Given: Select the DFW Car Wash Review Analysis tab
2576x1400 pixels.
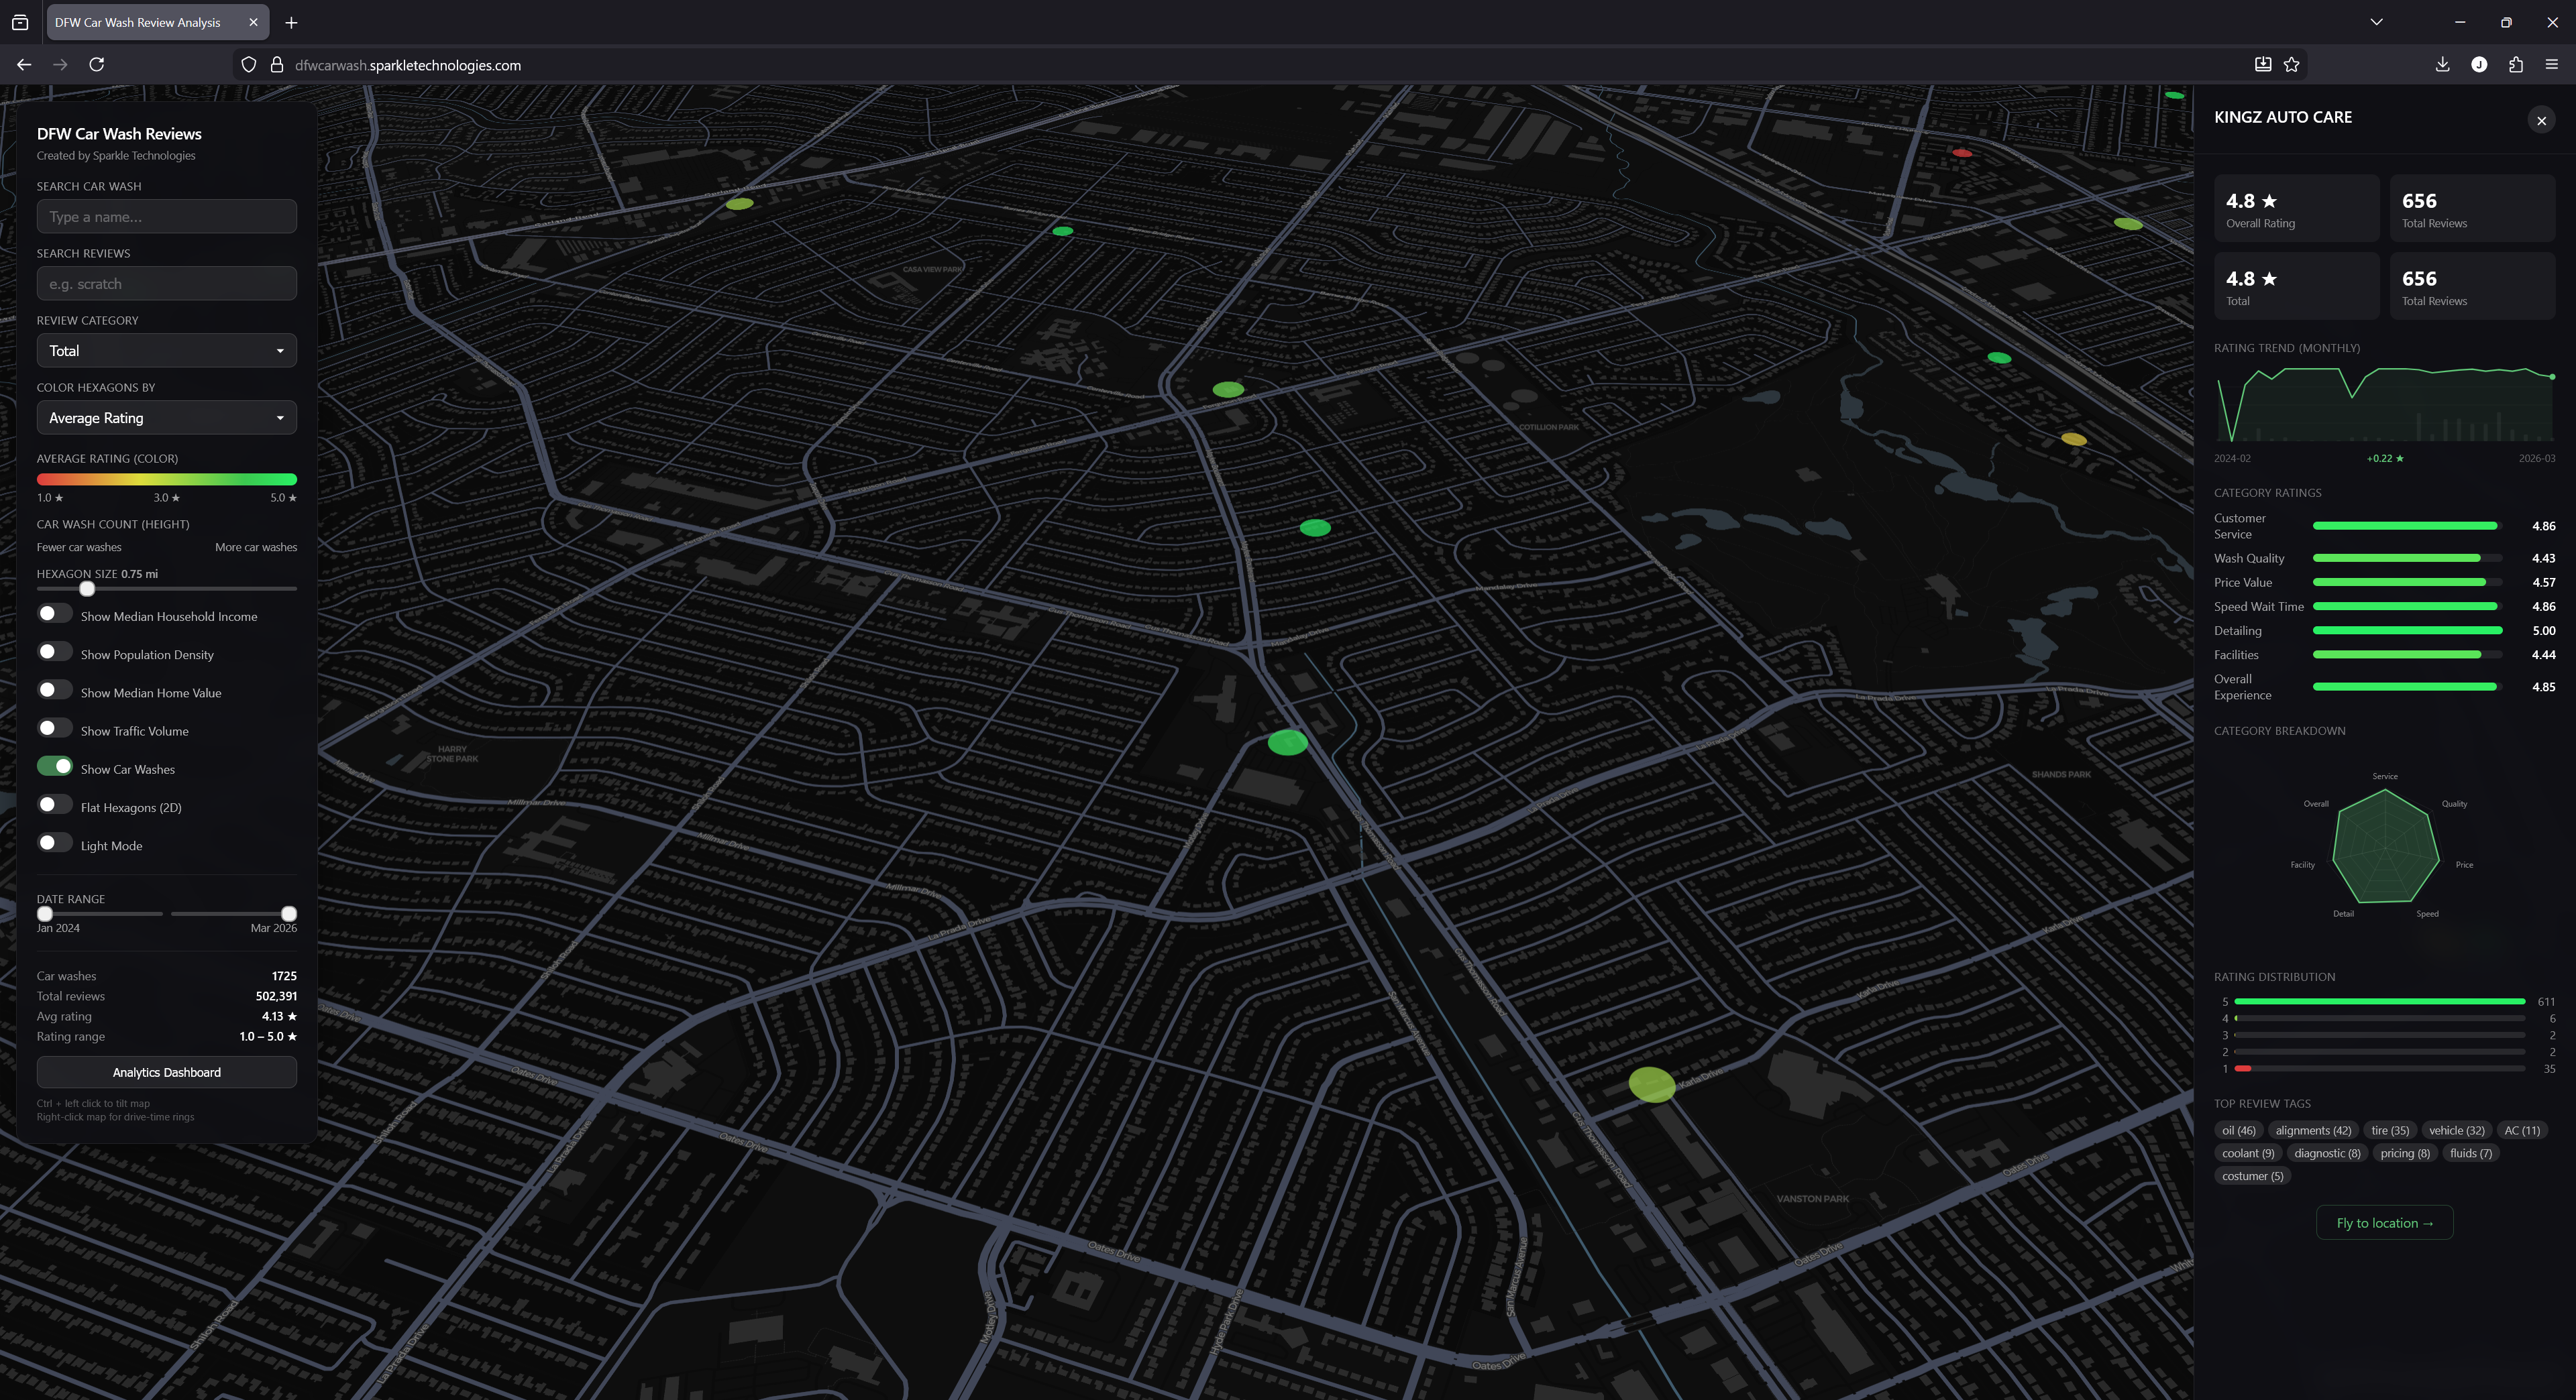Looking at the screenshot, I should tap(137, 22).
